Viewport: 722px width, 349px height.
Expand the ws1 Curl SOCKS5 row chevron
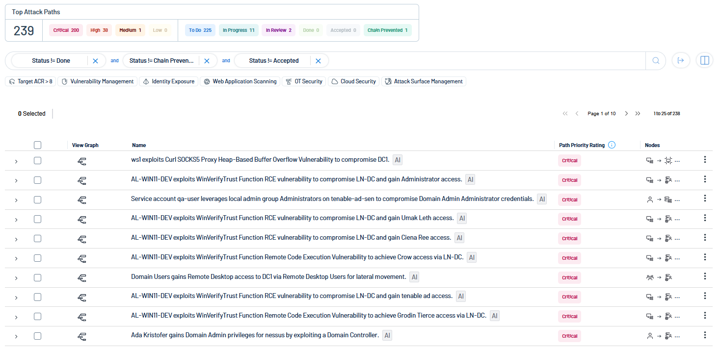click(x=16, y=161)
